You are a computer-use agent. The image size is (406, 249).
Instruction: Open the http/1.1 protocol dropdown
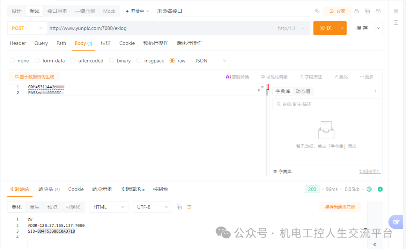tap(291, 28)
